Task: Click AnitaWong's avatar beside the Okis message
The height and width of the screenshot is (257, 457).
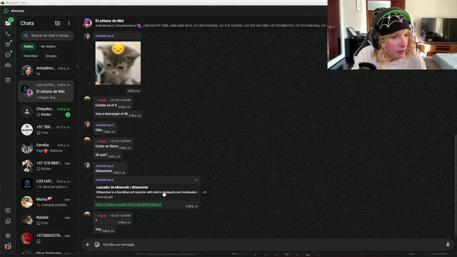Action: tap(87, 124)
